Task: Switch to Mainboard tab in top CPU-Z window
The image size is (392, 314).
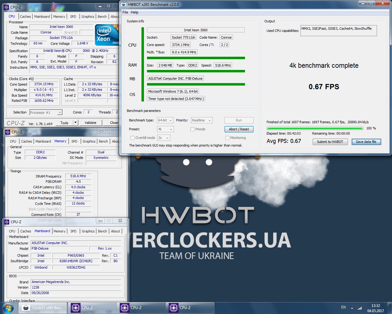Action: [x=42, y=17]
